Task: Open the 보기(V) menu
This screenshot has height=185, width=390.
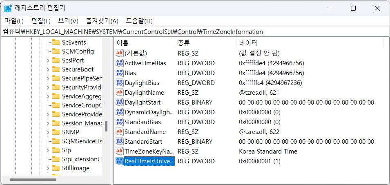Action: tap(68, 21)
